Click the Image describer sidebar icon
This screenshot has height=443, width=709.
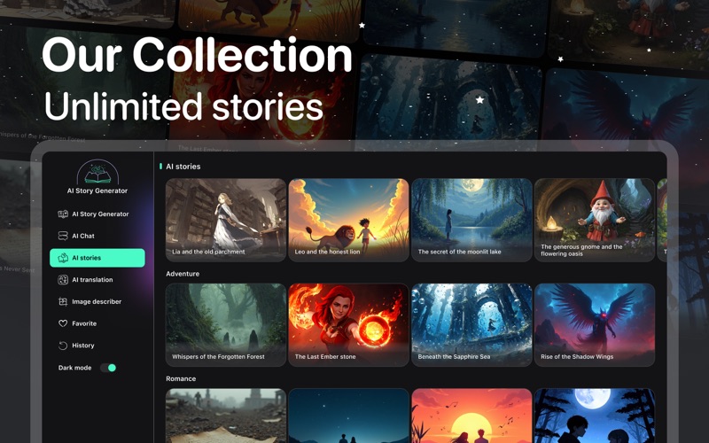click(63, 301)
